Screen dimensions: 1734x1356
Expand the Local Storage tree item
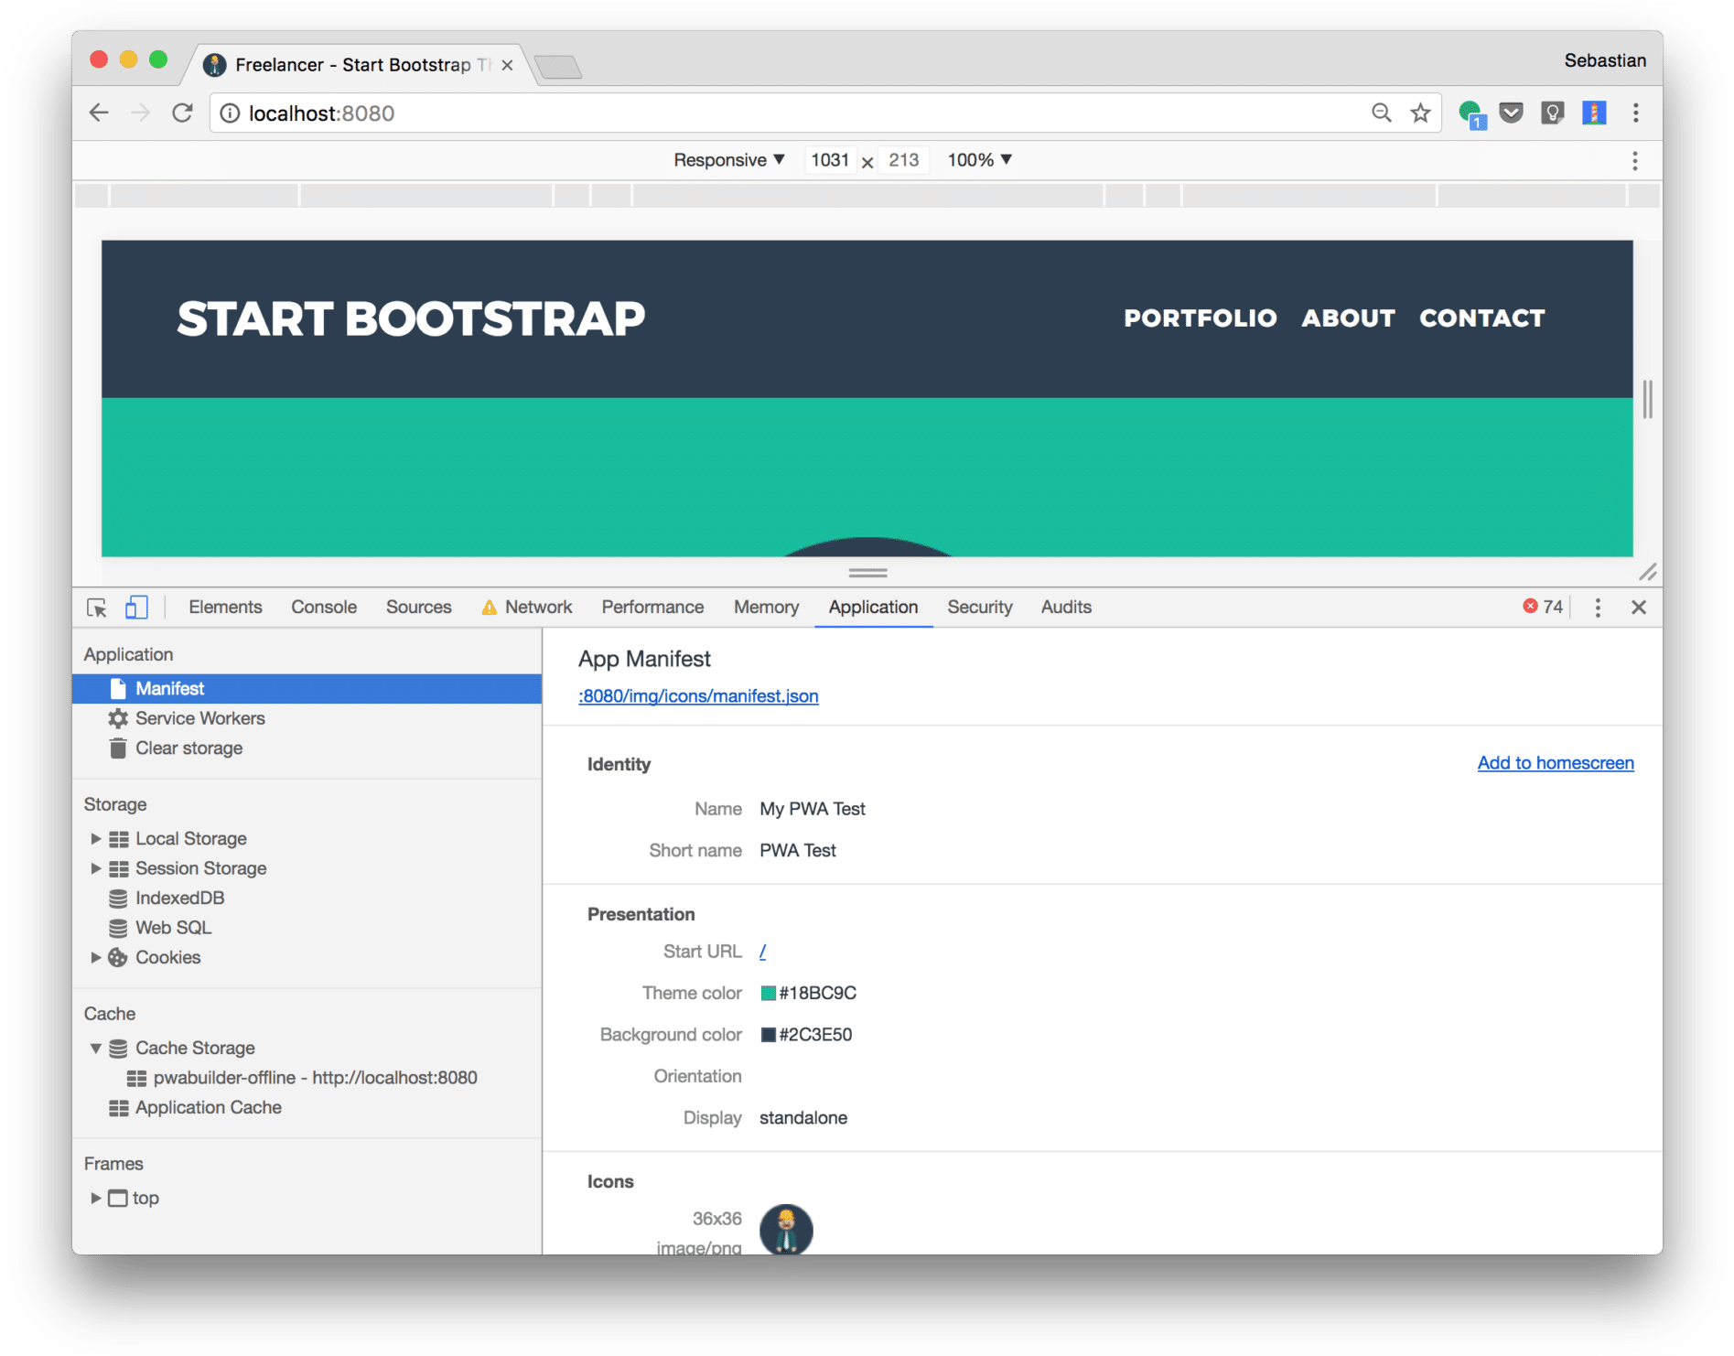click(95, 838)
